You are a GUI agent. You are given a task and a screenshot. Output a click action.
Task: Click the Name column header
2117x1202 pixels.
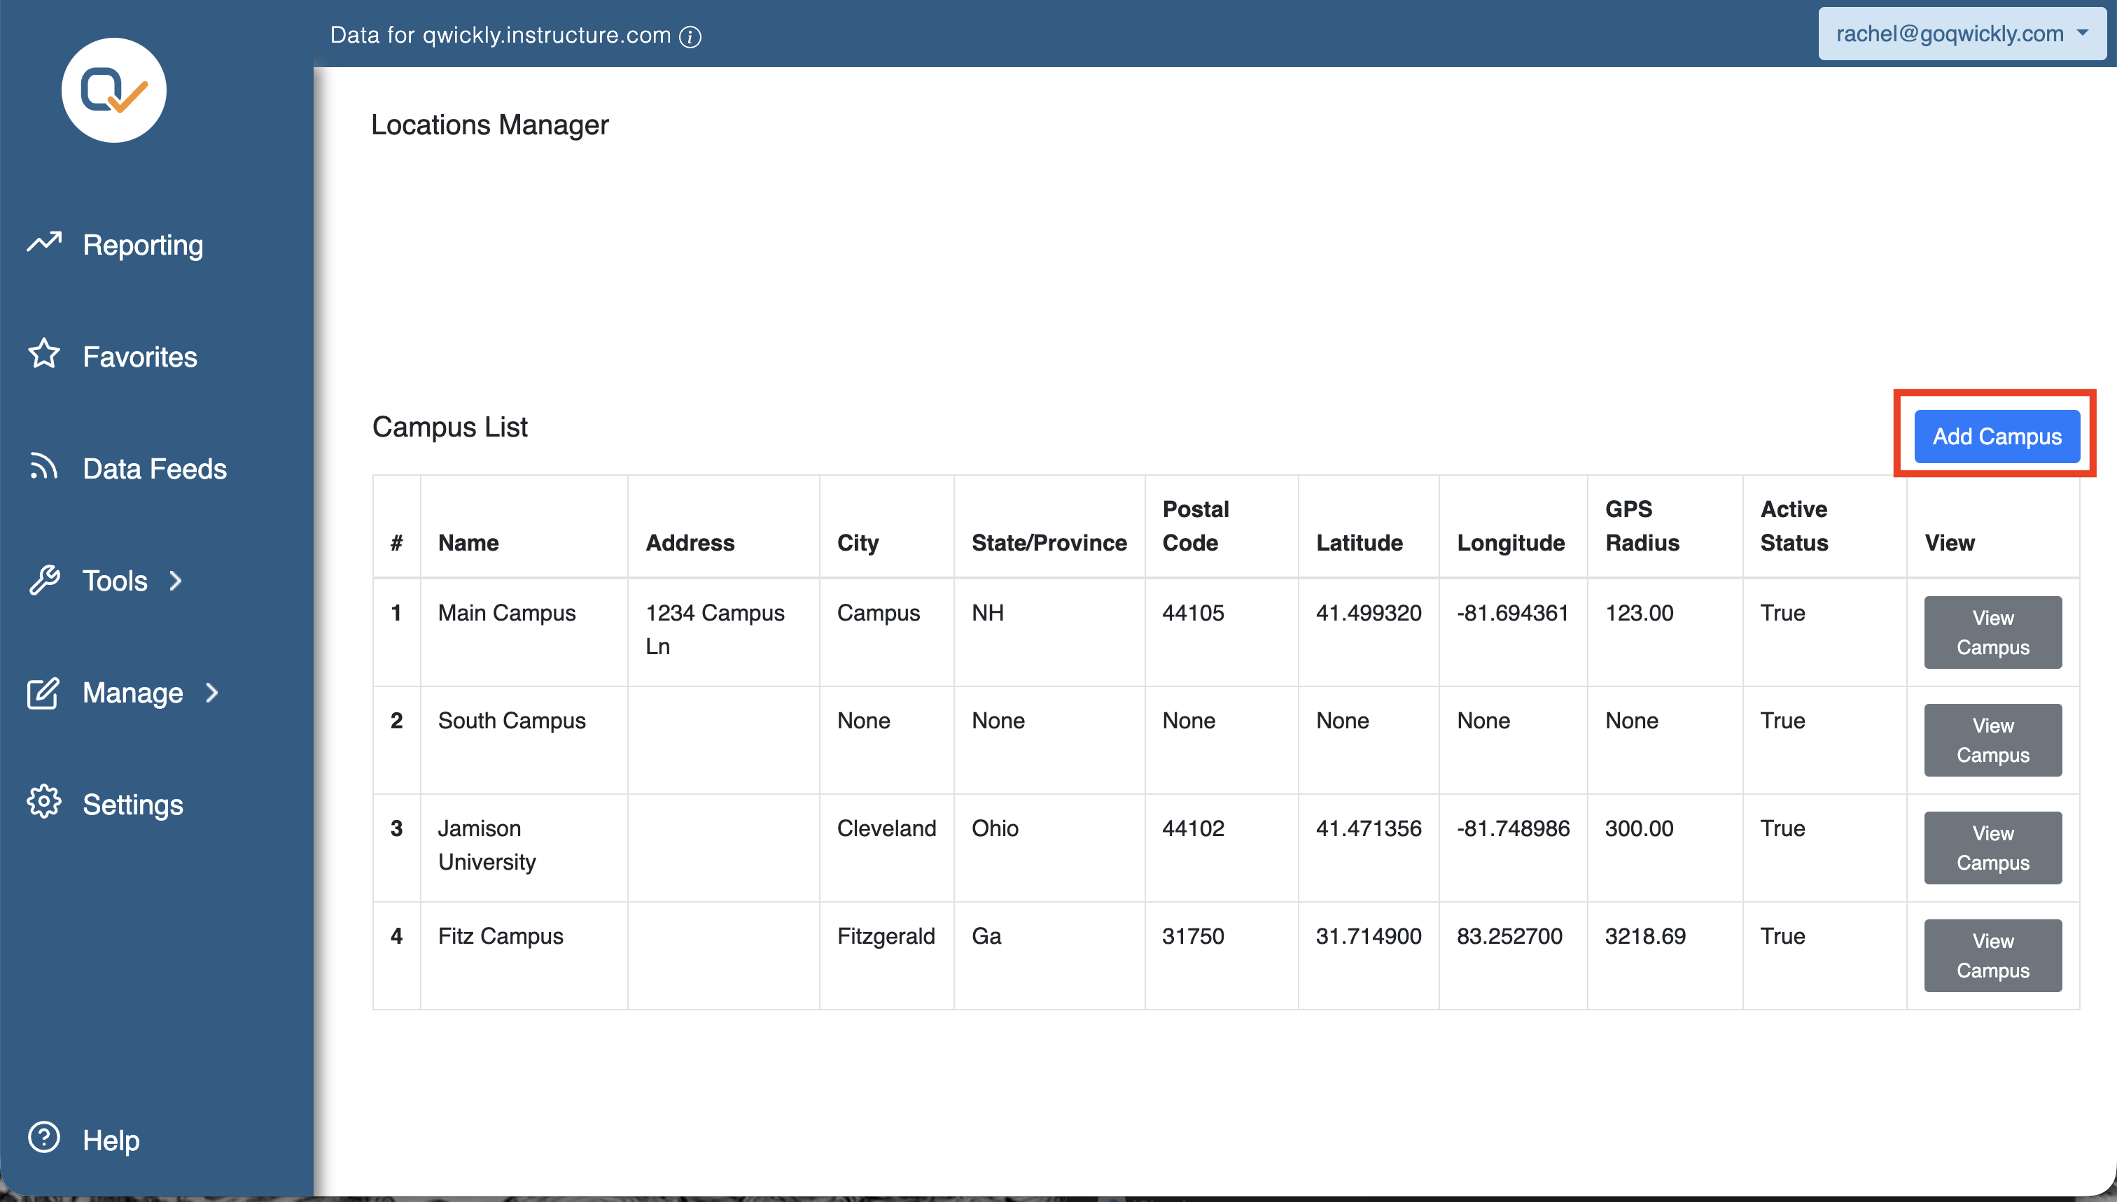point(468,543)
